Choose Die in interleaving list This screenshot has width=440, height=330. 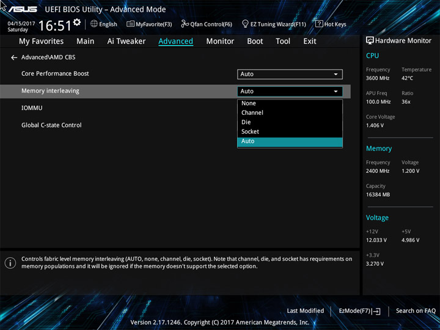coord(290,122)
